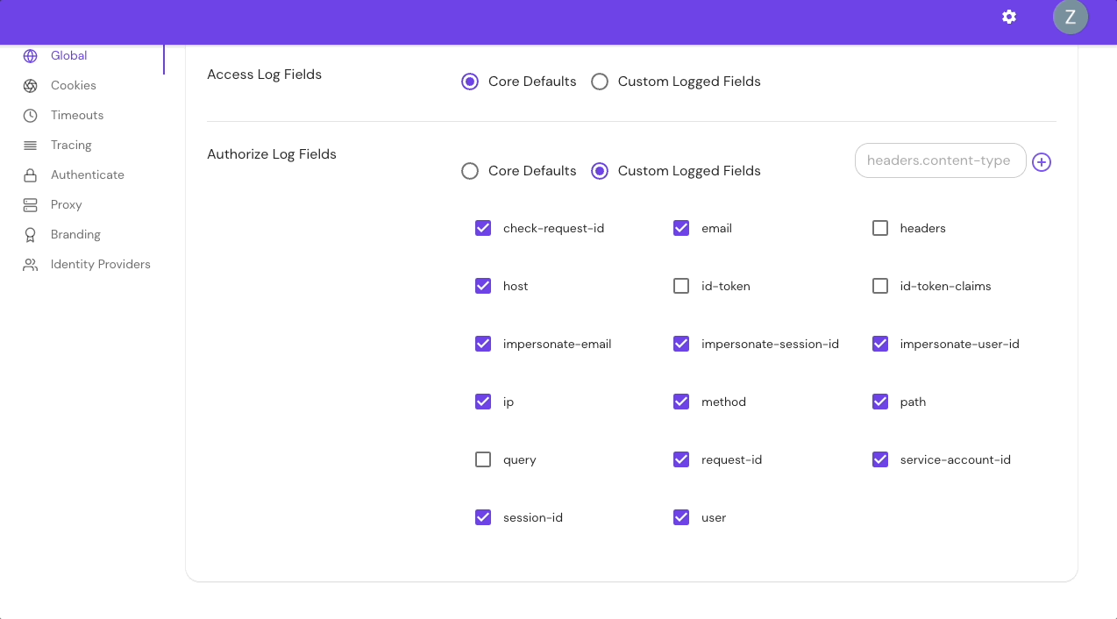Click the Z avatar in the top bar
The height and width of the screenshot is (619, 1117).
click(1070, 17)
